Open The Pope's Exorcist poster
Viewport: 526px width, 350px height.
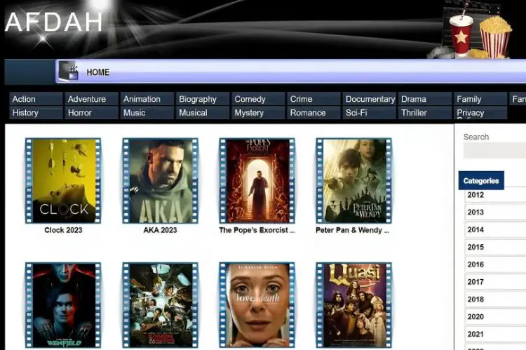pos(257,181)
